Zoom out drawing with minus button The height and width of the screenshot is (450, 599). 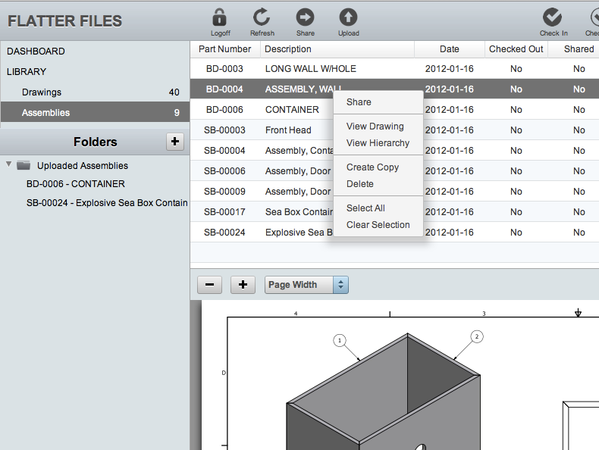209,285
